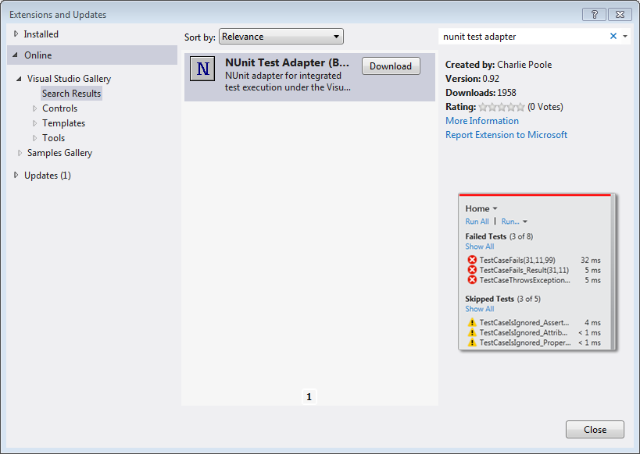This screenshot has width=640, height=454.
Task: Expand the Updates (1) category
Action: pyautogui.click(x=16, y=176)
